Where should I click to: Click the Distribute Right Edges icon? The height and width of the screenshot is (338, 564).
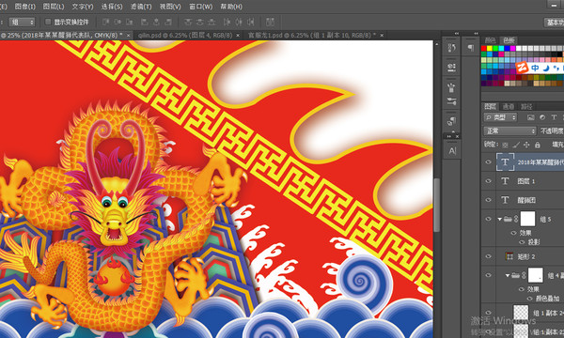[x=250, y=22]
